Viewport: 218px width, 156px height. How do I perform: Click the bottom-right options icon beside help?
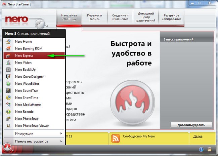click(209, 149)
